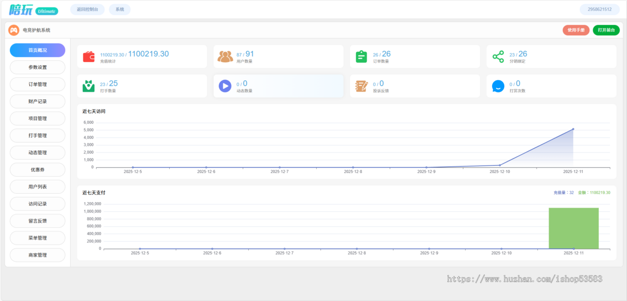Toggle the 充值量 legend in payment chart
The image size is (627, 301).
[x=563, y=193]
